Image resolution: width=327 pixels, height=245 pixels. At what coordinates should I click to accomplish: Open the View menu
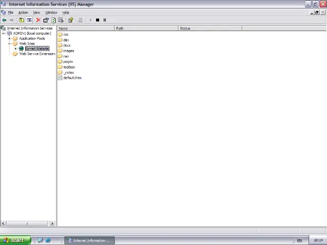click(36, 12)
